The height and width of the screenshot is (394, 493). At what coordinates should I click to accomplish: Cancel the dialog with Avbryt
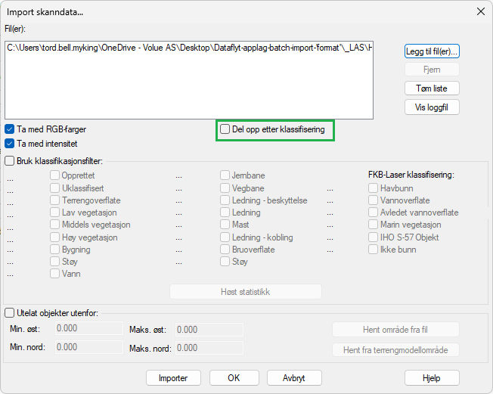click(x=296, y=377)
